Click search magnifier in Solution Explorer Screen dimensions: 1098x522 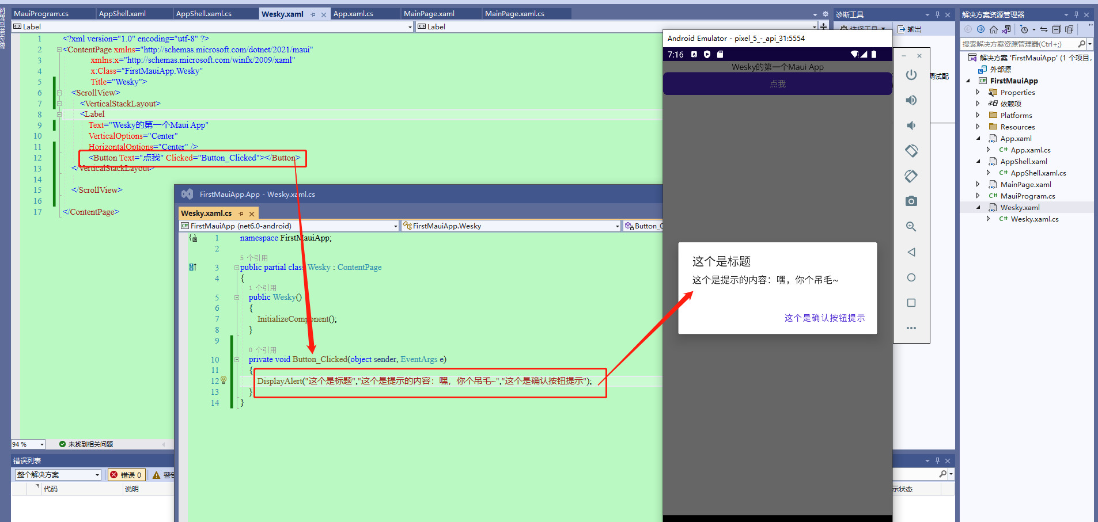coord(1081,44)
